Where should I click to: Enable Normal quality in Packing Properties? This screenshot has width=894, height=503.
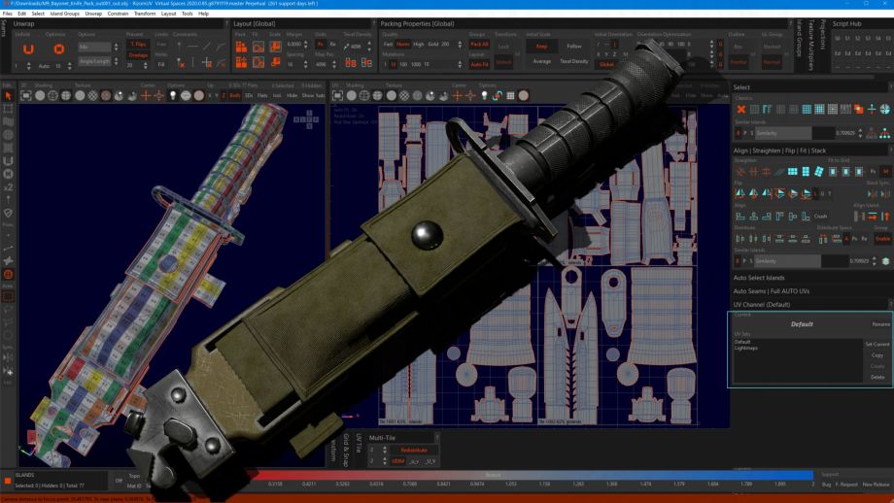[402, 44]
